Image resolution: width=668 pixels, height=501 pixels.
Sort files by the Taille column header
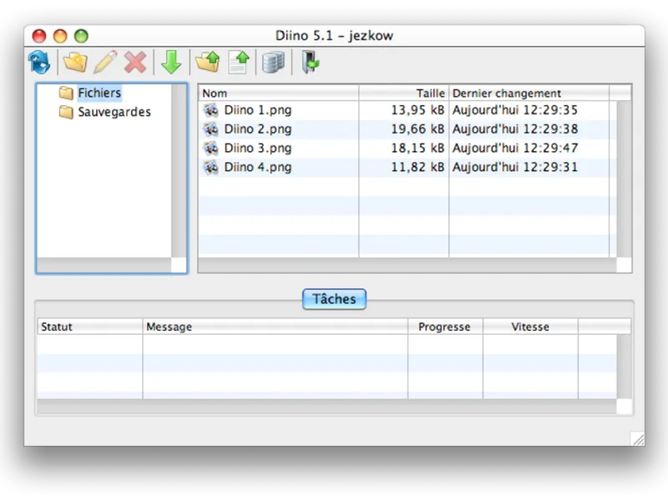click(404, 94)
